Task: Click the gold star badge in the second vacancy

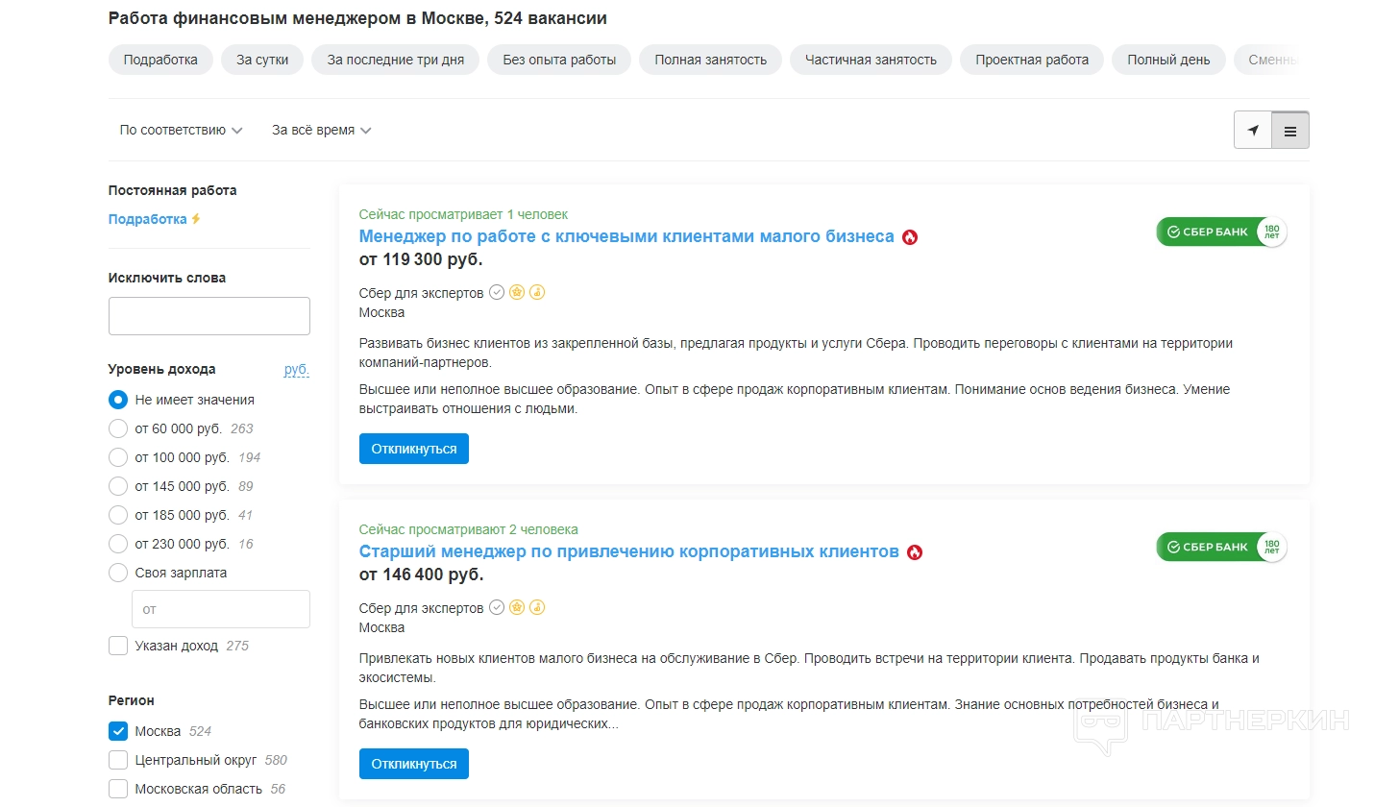Action: click(517, 608)
